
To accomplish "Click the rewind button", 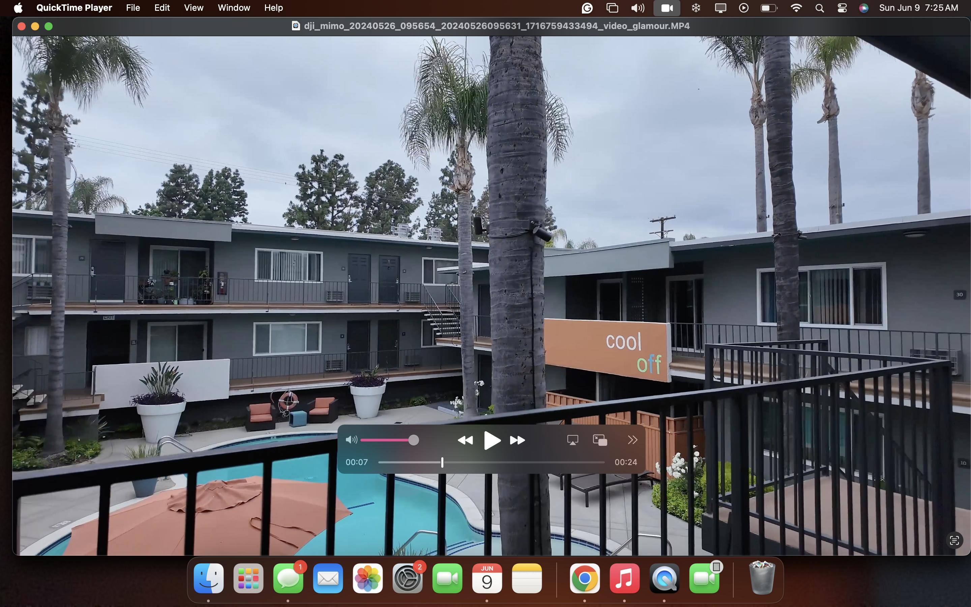I will click(465, 440).
